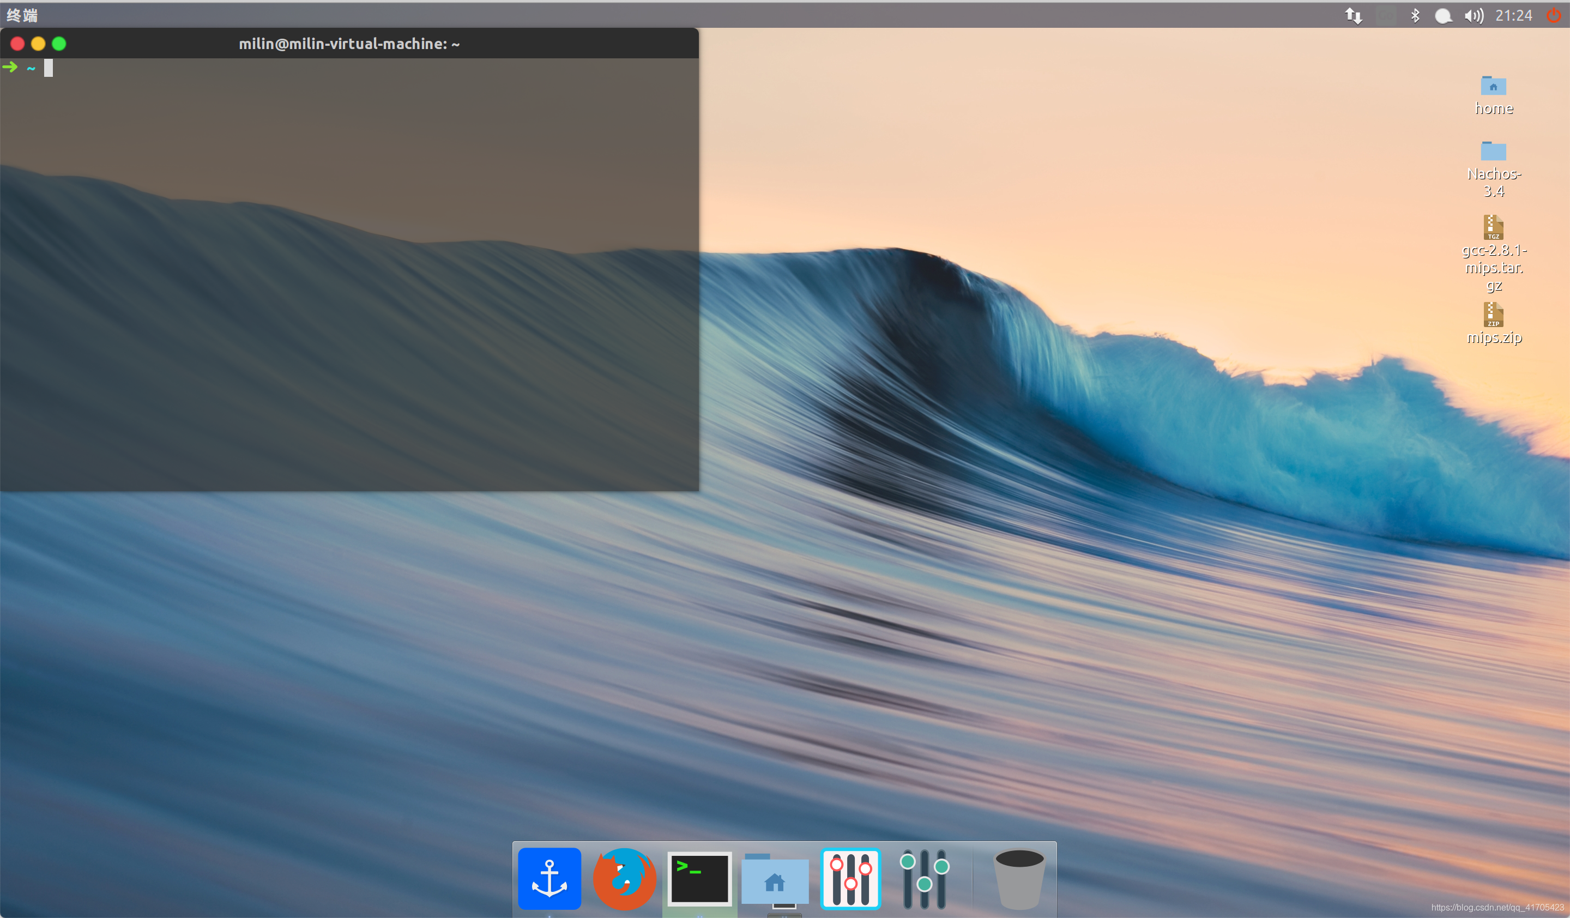This screenshot has height=918, width=1570.
Task: Open the Trash in the dock
Action: click(1019, 878)
